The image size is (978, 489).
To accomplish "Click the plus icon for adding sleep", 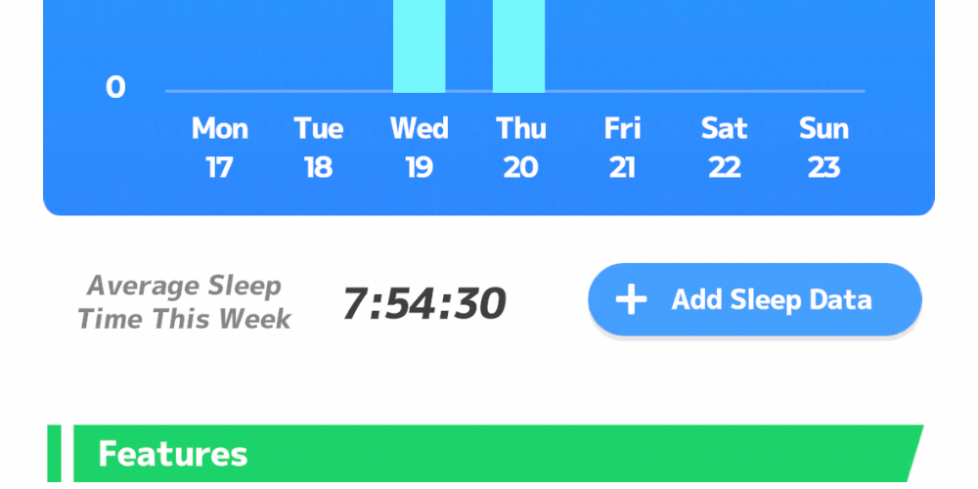I will tap(631, 300).
